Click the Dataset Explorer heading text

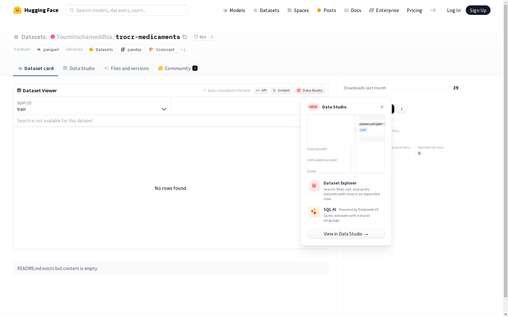(340, 183)
